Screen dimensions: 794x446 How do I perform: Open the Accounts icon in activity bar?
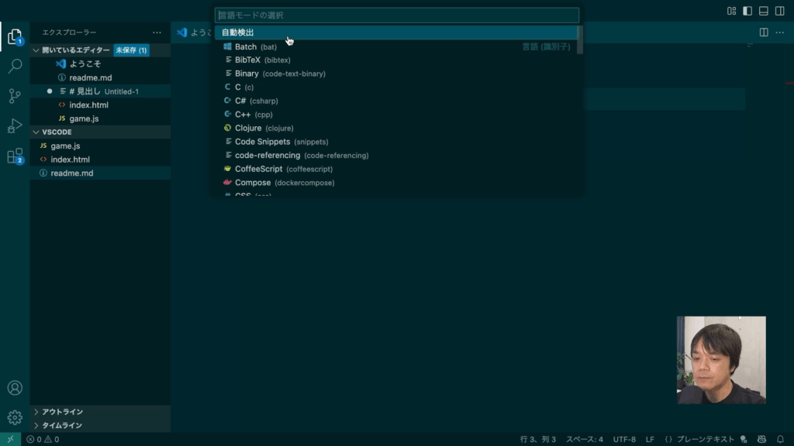click(x=15, y=388)
